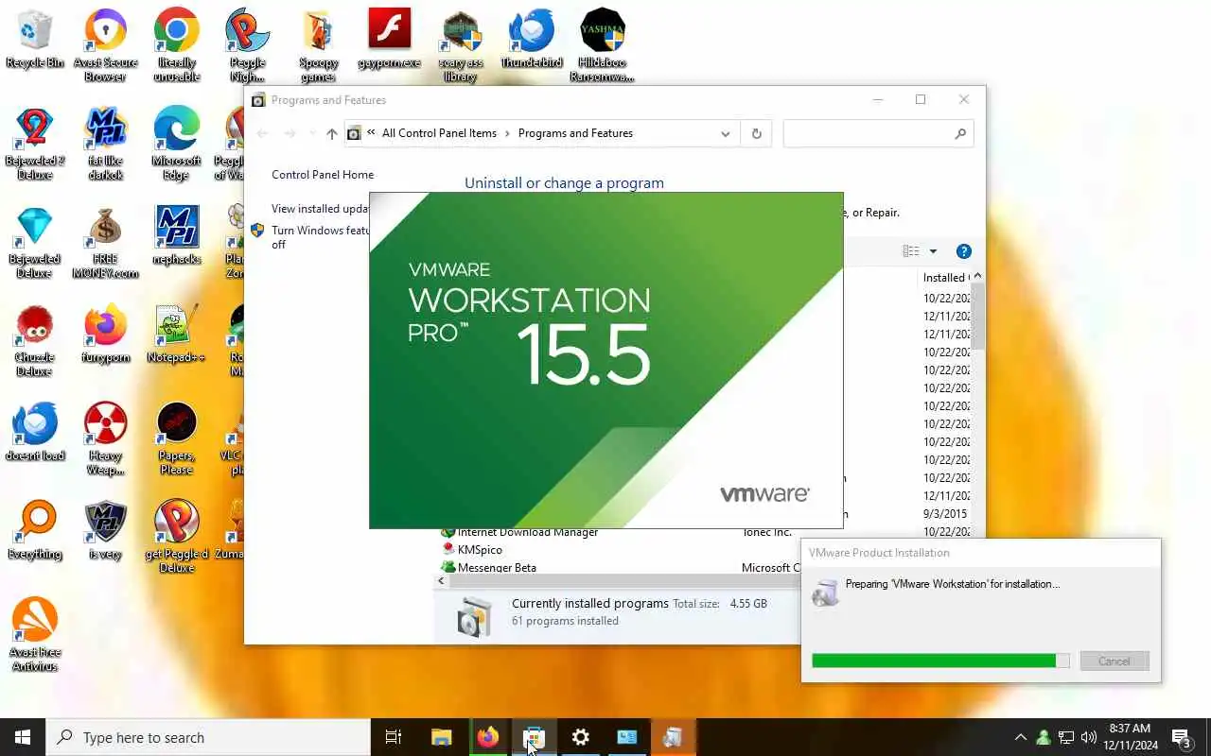Click All Control Panel Items breadcrumb
This screenshot has width=1211, height=756.
coord(439,133)
